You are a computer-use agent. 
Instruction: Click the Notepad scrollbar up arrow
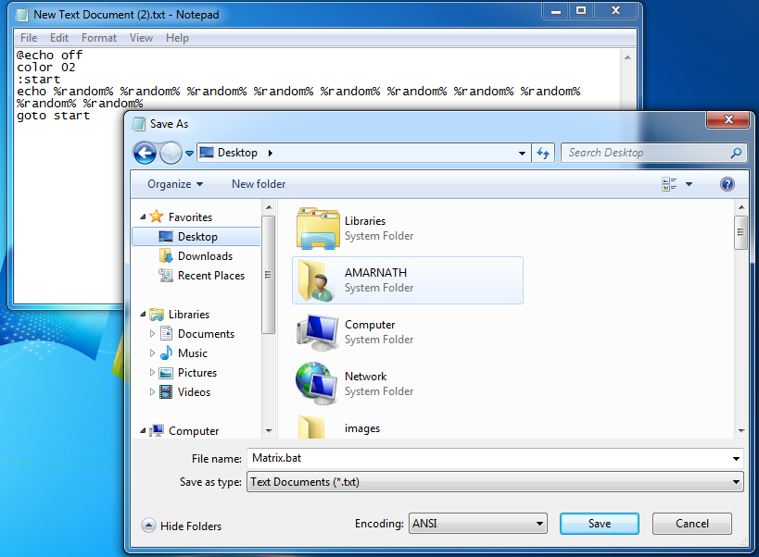click(x=627, y=57)
